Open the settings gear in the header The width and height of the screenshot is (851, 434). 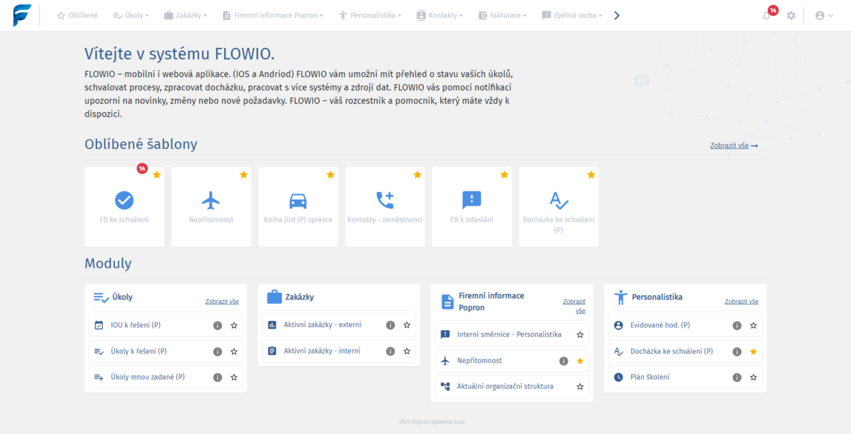tap(791, 15)
